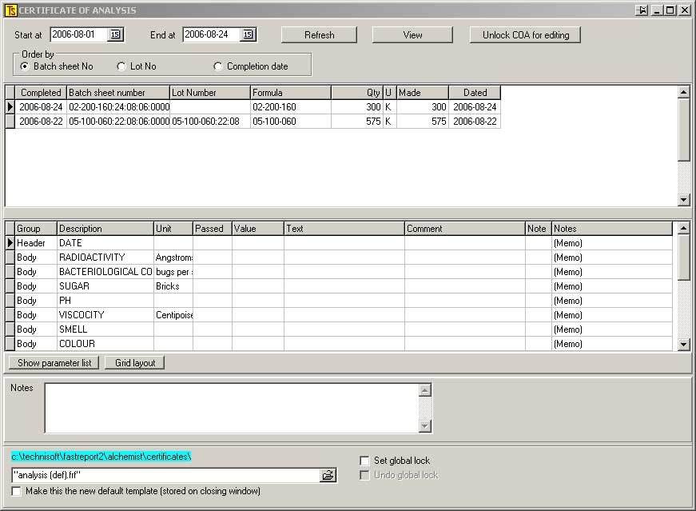Open Grid layout settings

pyautogui.click(x=135, y=363)
